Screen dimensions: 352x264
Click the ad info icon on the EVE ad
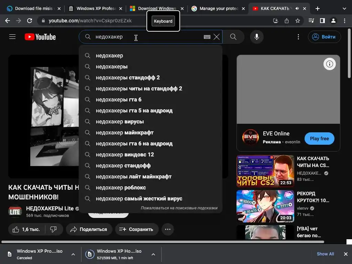(329, 64)
